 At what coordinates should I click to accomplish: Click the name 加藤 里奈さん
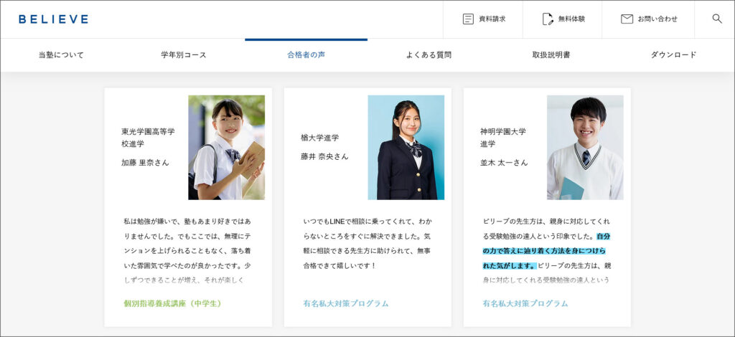click(145, 163)
